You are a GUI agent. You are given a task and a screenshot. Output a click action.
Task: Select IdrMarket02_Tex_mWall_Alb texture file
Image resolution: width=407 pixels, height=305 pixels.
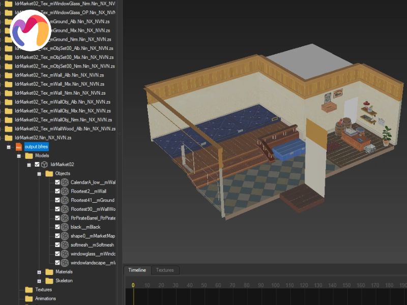pos(60,75)
